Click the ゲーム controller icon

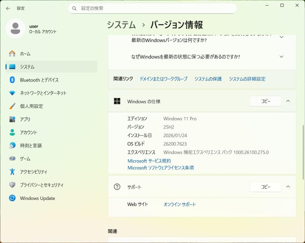12,159
